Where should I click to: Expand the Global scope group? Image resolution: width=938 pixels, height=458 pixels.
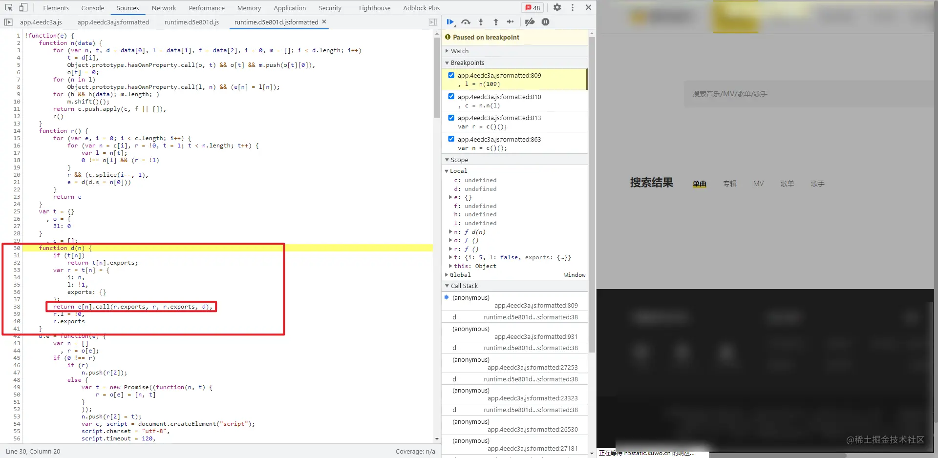coord(447,275)
